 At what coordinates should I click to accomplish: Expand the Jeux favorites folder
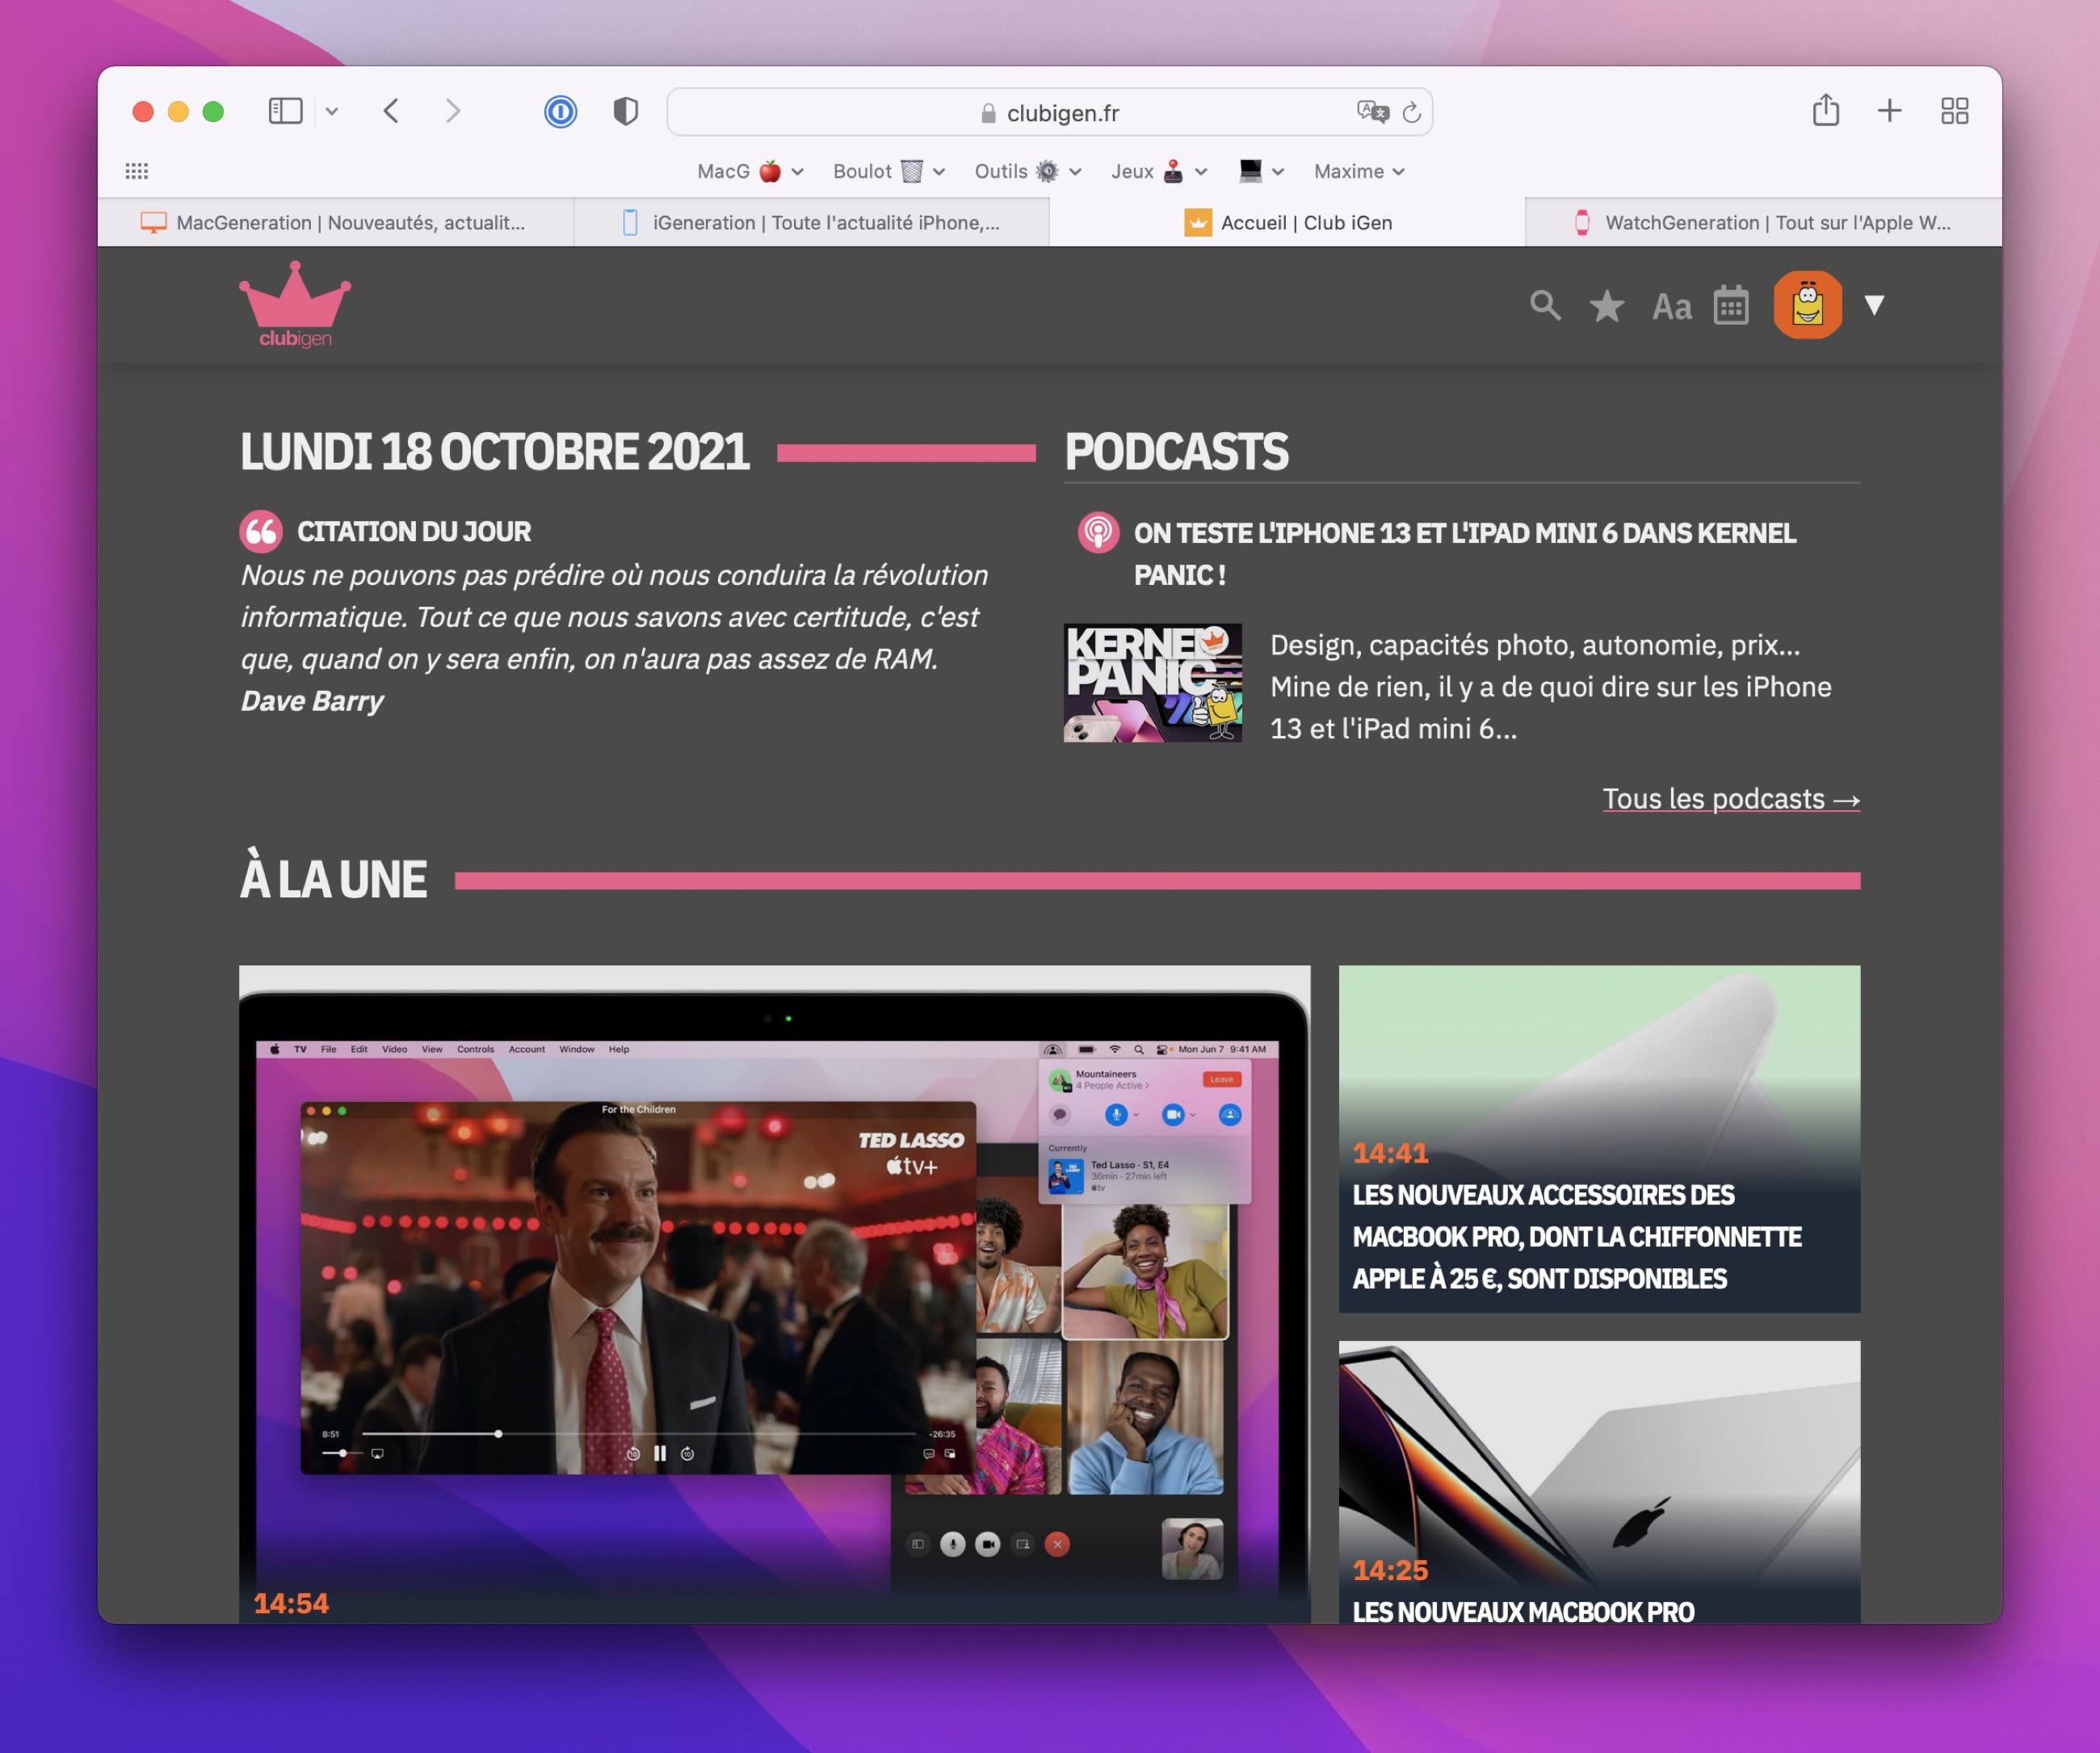tap(1159, 171)
